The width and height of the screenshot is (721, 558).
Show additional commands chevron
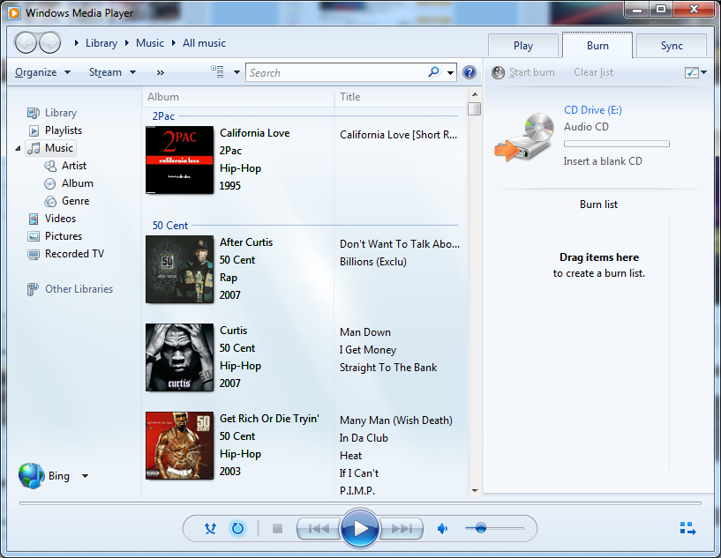160,72
